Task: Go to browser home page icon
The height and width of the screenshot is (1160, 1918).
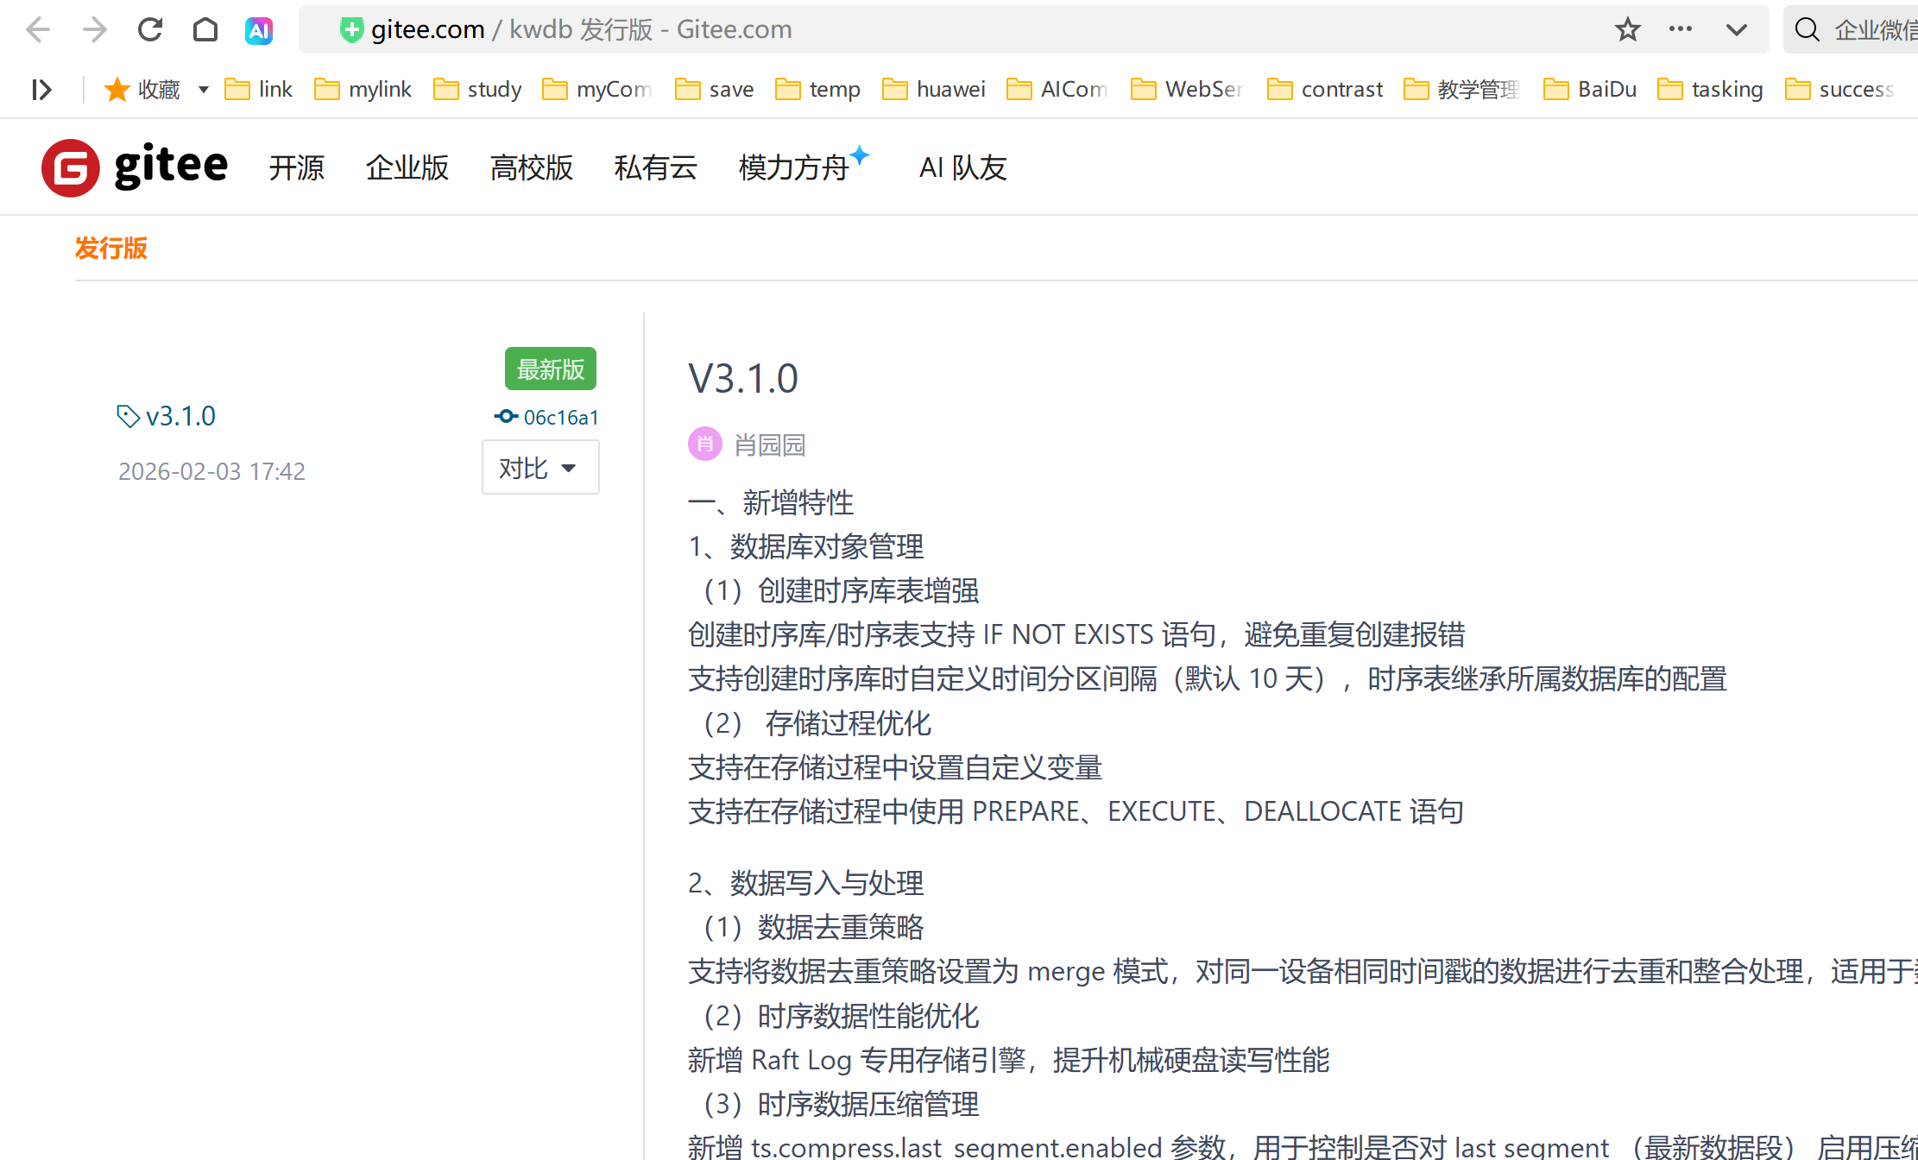Action: [x=205, y=30]
